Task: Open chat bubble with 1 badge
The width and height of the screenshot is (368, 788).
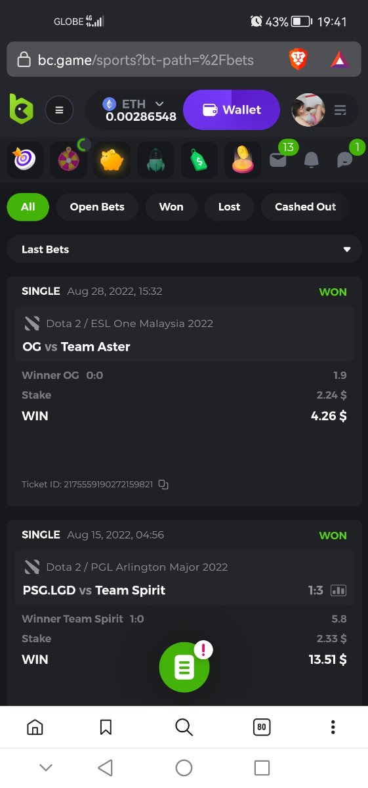Action: tap(345, 160)
